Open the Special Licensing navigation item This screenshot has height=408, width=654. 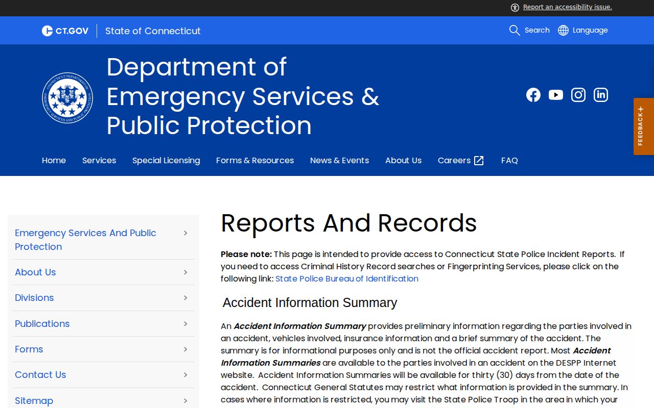[x=166, y=160]
